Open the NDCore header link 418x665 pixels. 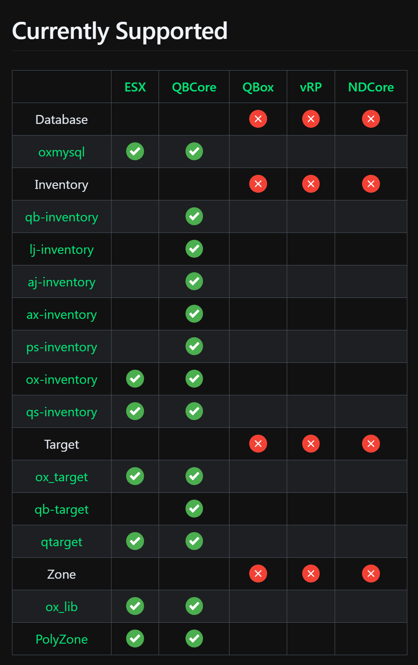tap(371, 87)
